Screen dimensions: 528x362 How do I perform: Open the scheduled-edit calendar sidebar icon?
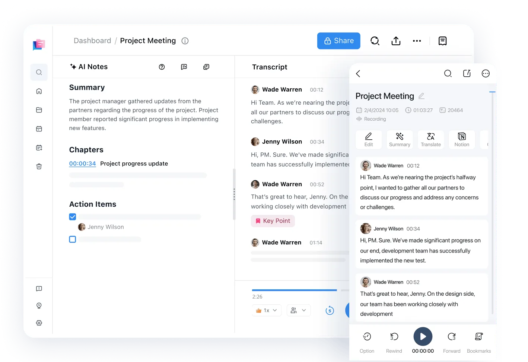click(39, 148)
